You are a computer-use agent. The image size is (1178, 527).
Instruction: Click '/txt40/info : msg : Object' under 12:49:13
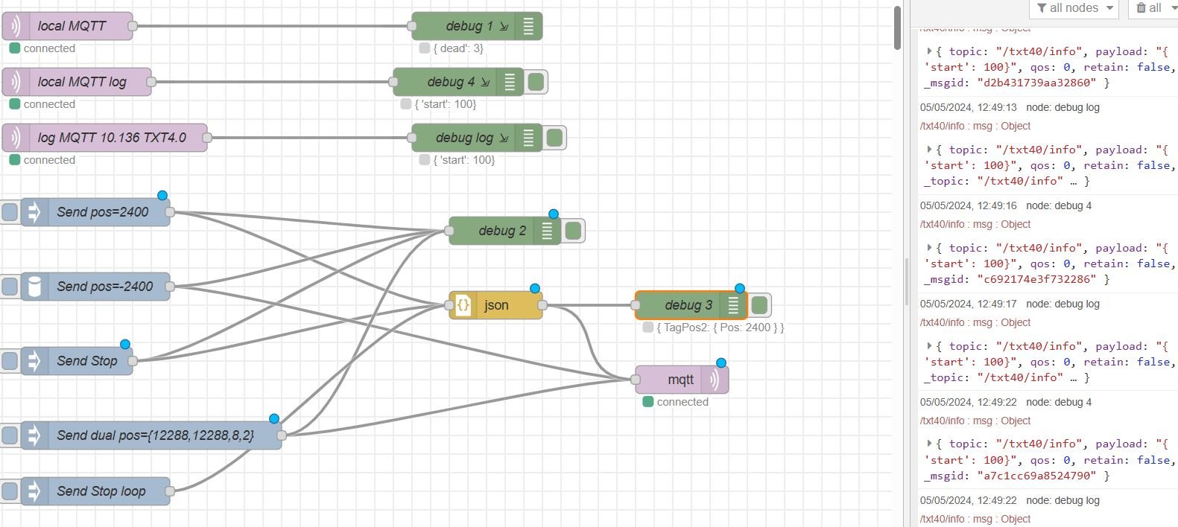(975, 126)
